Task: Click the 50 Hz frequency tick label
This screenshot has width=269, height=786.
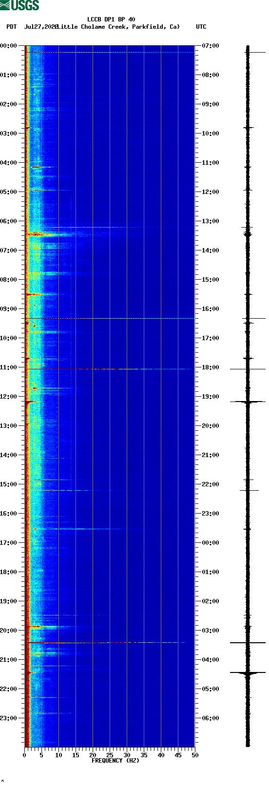Action: tap(195, 755)
